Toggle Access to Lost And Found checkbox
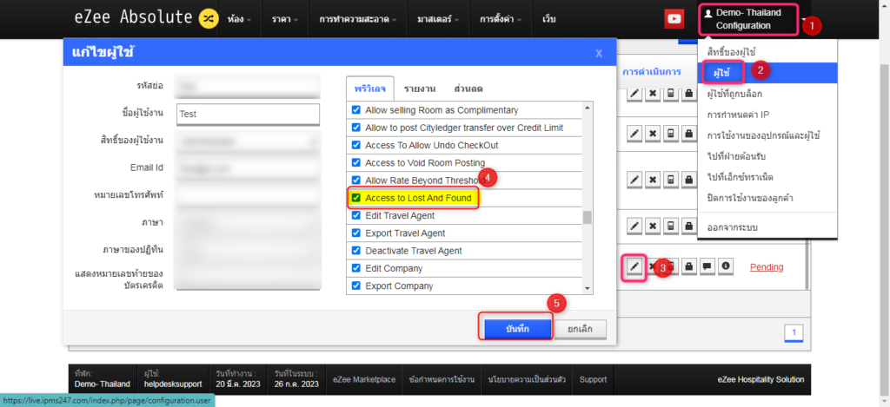This screenshot has width=890, height=407. [x=356, y=198]
